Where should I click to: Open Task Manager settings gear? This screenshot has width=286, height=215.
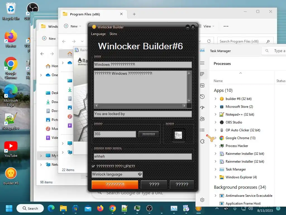[x=202, y=200]
